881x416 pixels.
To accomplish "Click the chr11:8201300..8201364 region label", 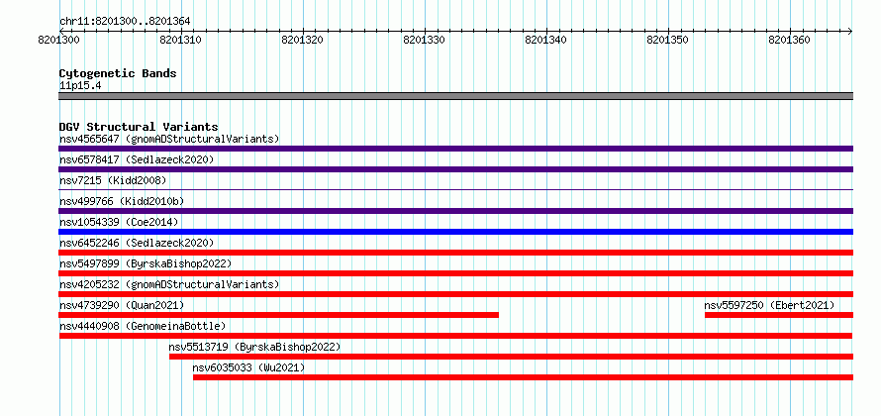I will [125, 22].
